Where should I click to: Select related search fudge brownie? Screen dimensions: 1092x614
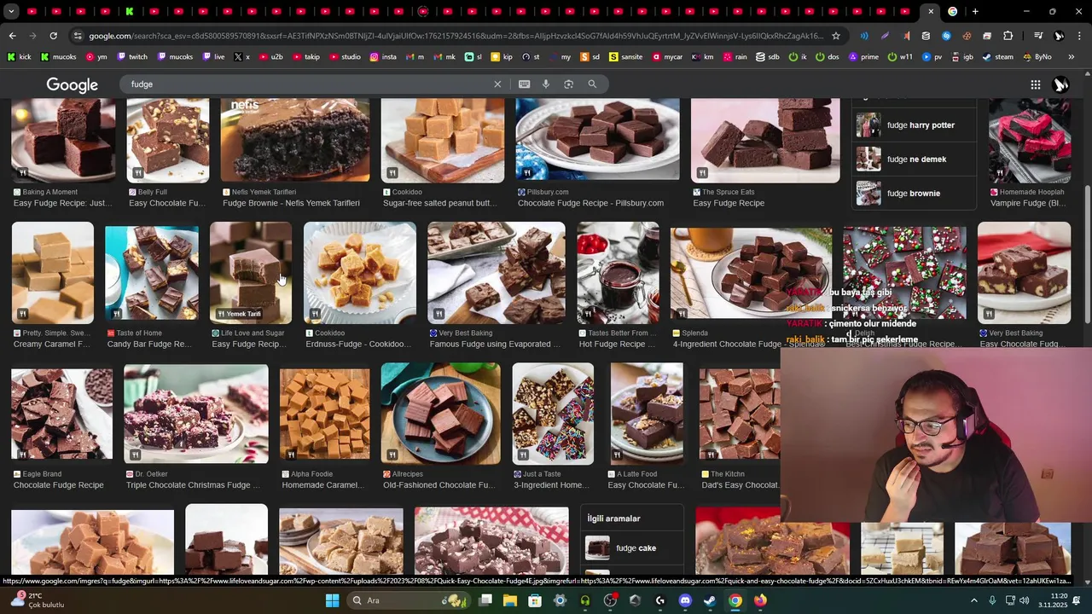tap(914, 194)
